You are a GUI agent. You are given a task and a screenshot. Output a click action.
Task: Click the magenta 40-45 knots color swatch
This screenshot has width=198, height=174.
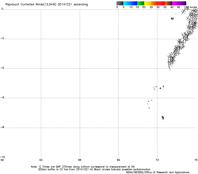176,3
